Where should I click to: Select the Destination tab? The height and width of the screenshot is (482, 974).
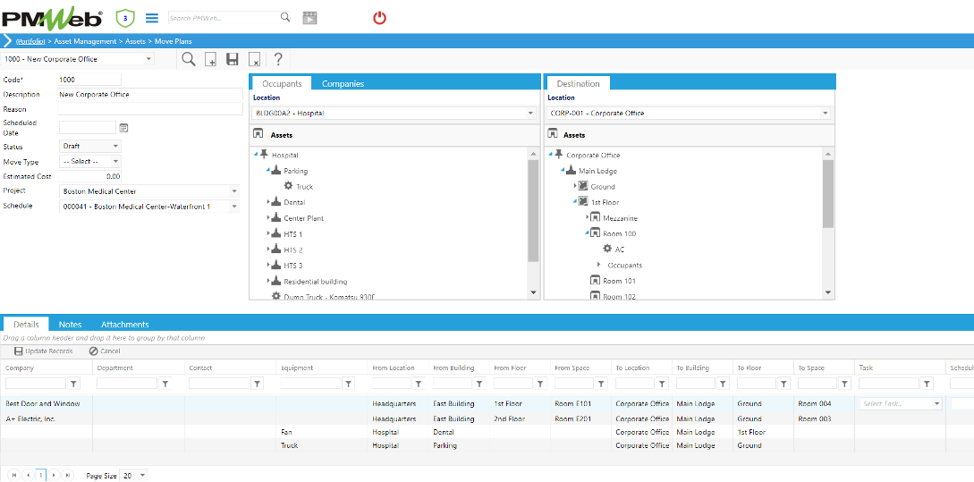[x=579, y=83]
